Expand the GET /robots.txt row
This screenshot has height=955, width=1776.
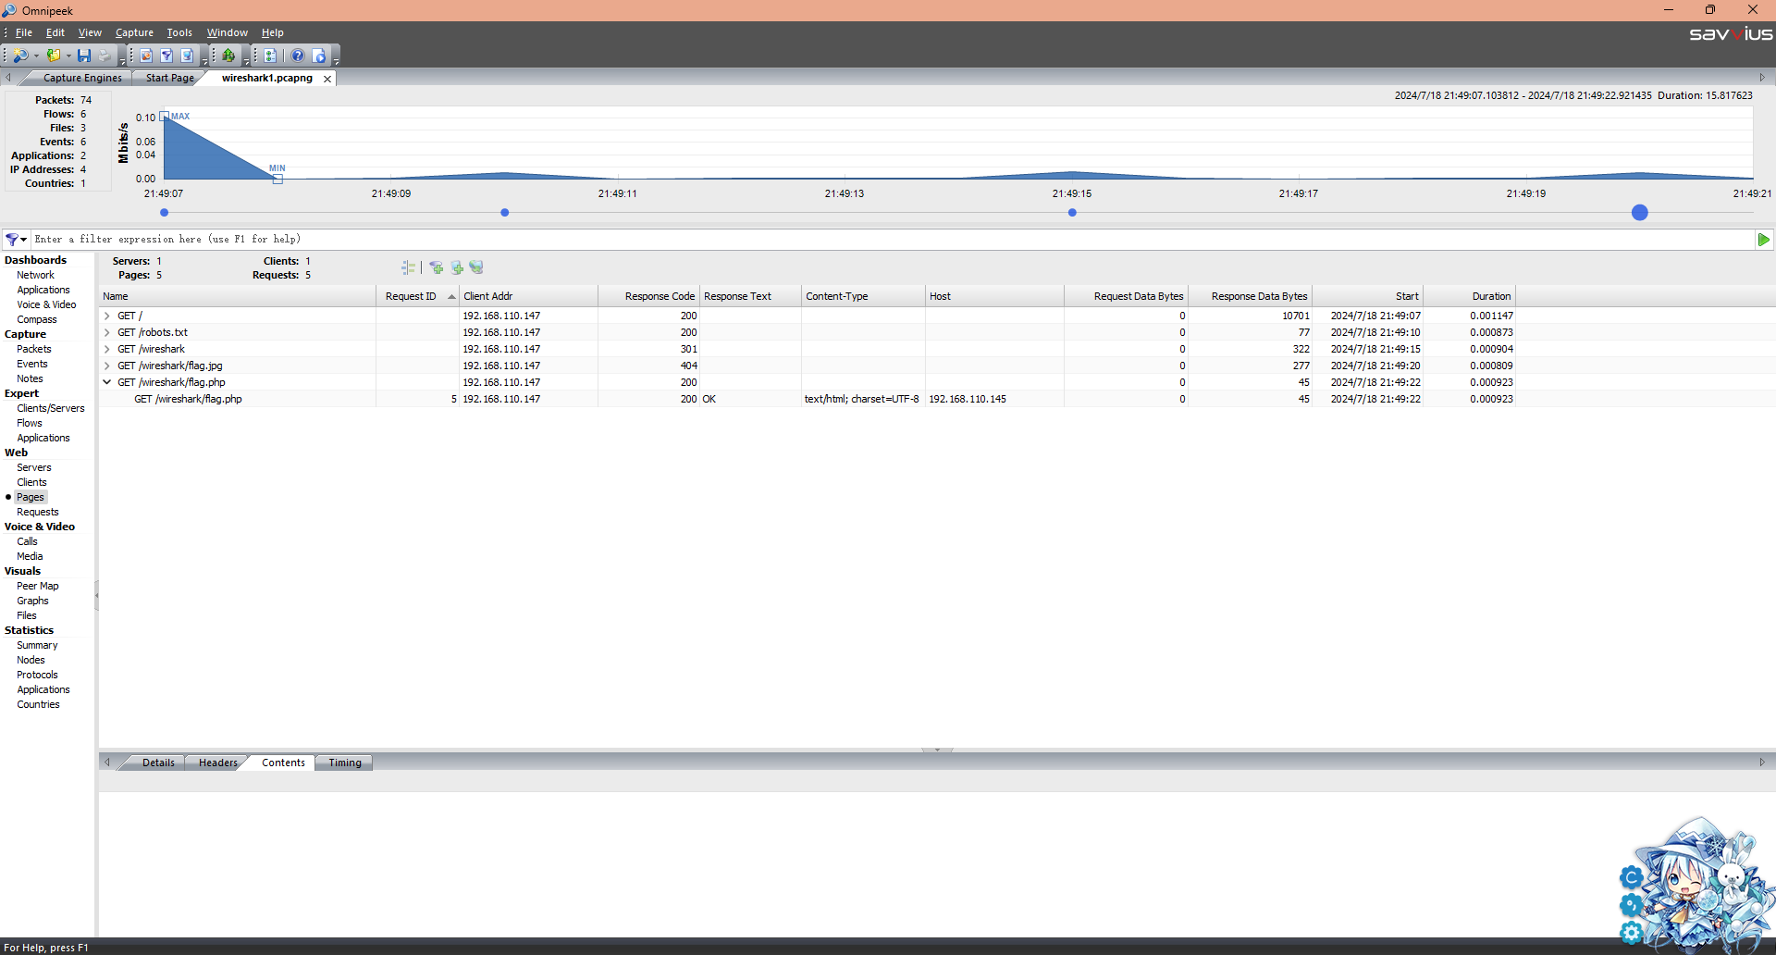(107, 332)
